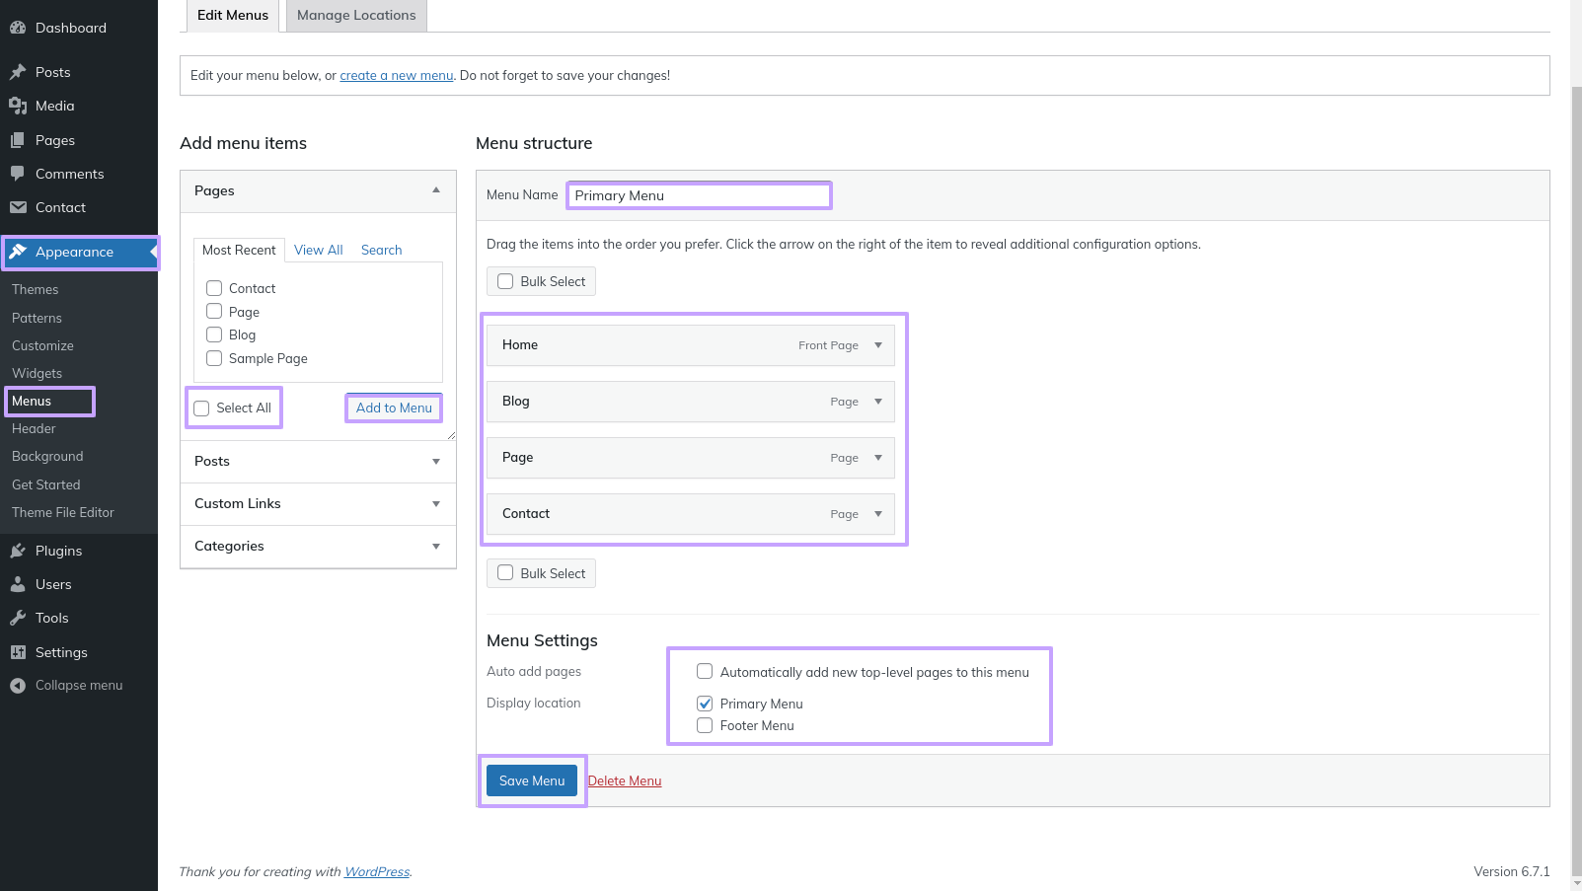This screenshot has width=1582, height=891.
Task: Switch to the Manage Locations tab
Action: (356, 16)
